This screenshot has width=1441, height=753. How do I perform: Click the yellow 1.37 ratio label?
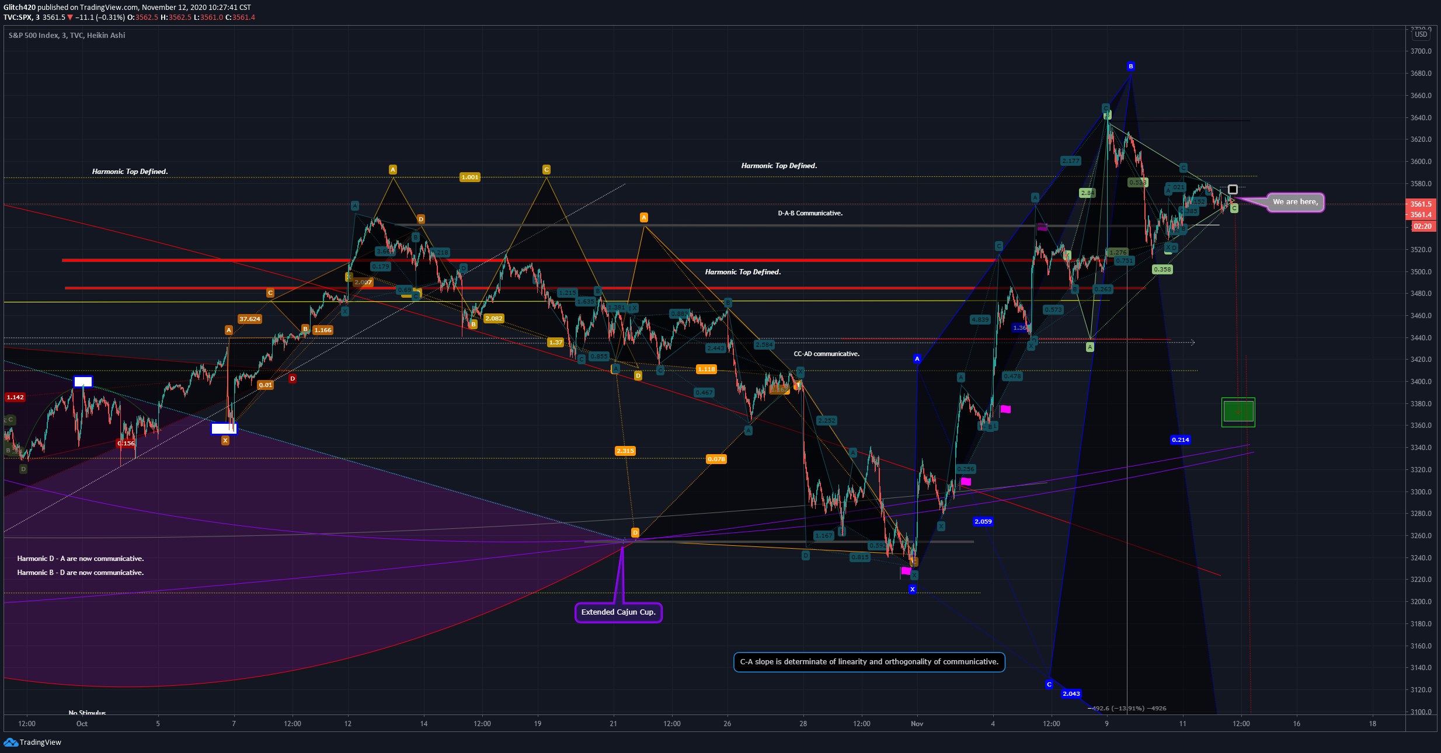point(555,343)
